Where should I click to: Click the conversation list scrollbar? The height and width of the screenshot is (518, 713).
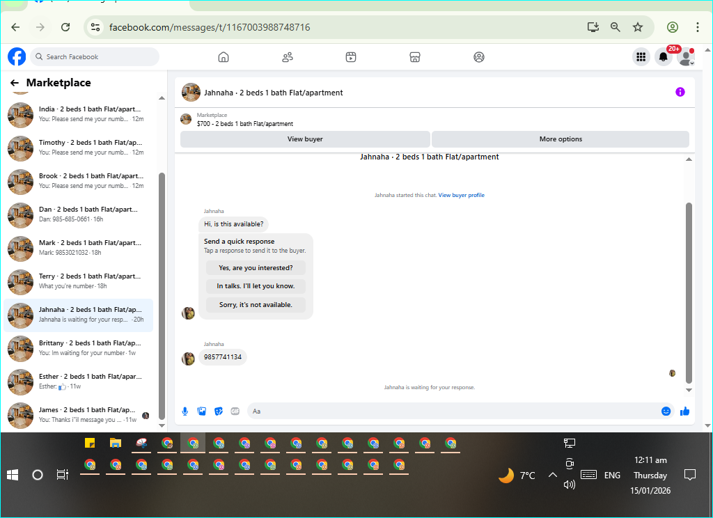[162, 296]
